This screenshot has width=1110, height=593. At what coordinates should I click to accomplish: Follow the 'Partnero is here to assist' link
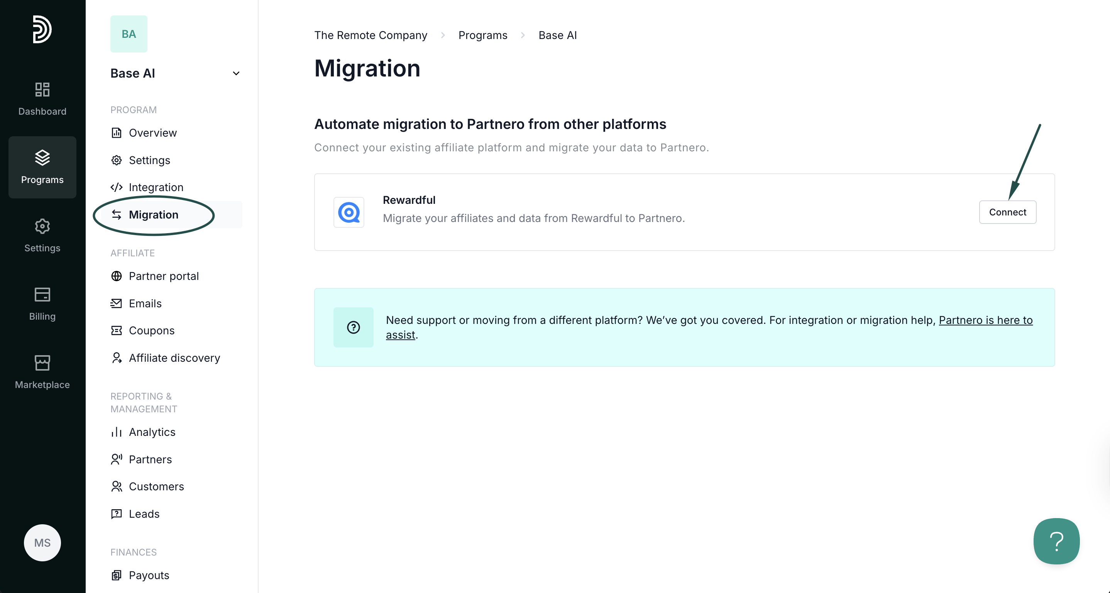(x=985, y=320)
